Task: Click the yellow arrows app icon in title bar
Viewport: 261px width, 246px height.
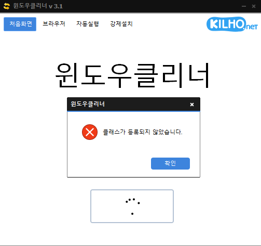Action: (x=6, y=6)
